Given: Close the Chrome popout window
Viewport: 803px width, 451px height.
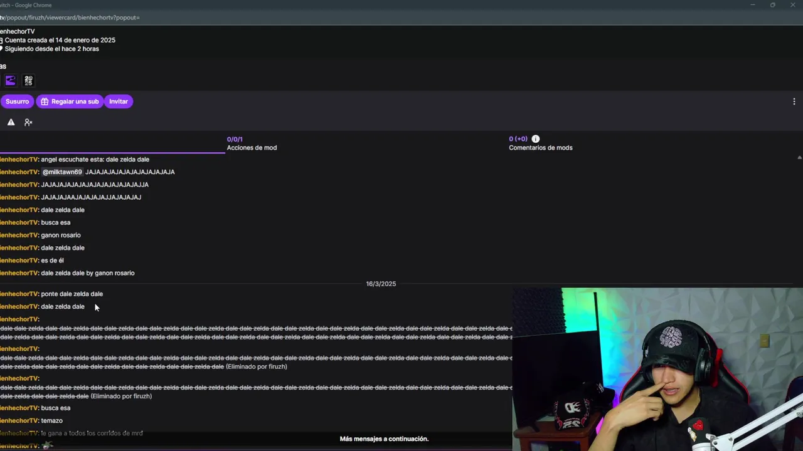Looking at the screenshot, I should coord(792,5).
